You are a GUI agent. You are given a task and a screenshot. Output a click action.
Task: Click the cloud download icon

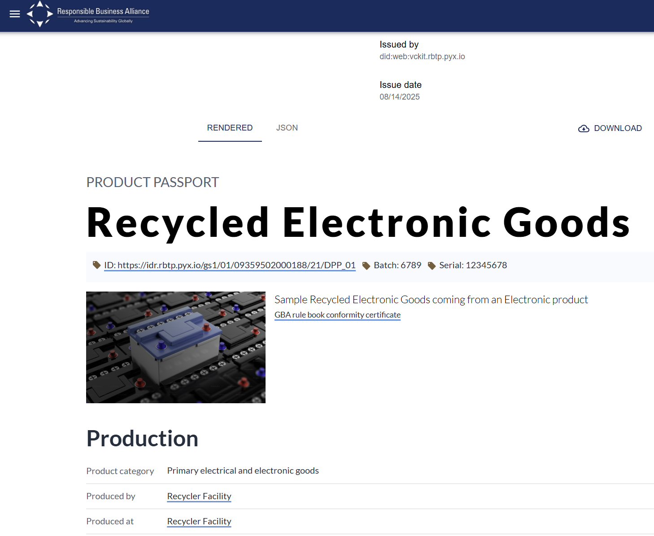[x=584, y=129]
